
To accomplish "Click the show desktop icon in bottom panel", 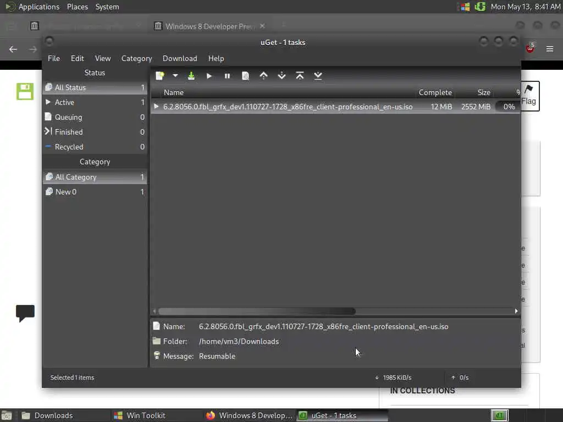I will point(7,416).
